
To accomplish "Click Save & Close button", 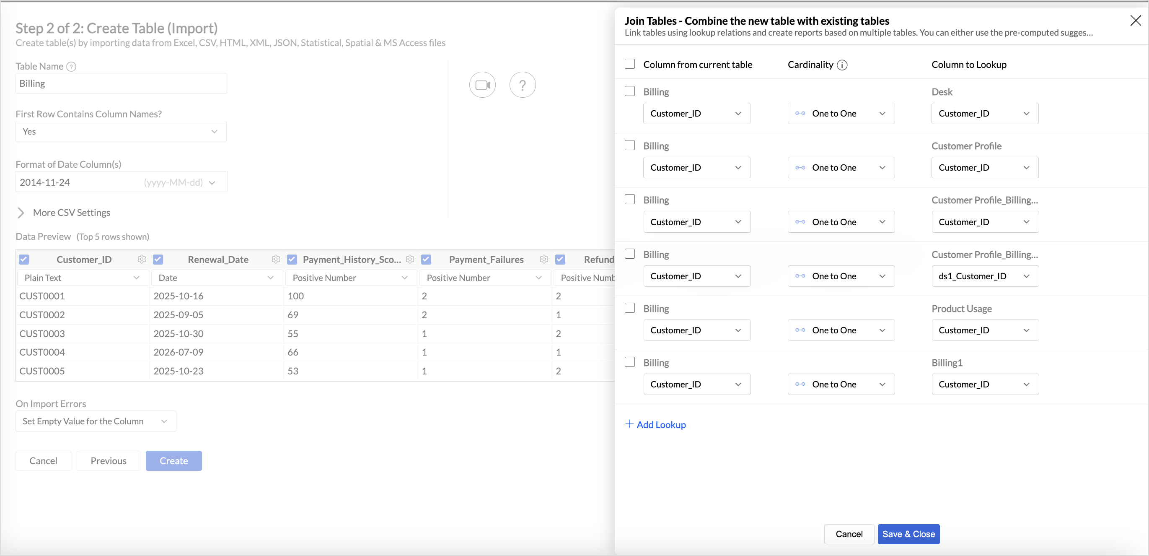I will point(908,534).
